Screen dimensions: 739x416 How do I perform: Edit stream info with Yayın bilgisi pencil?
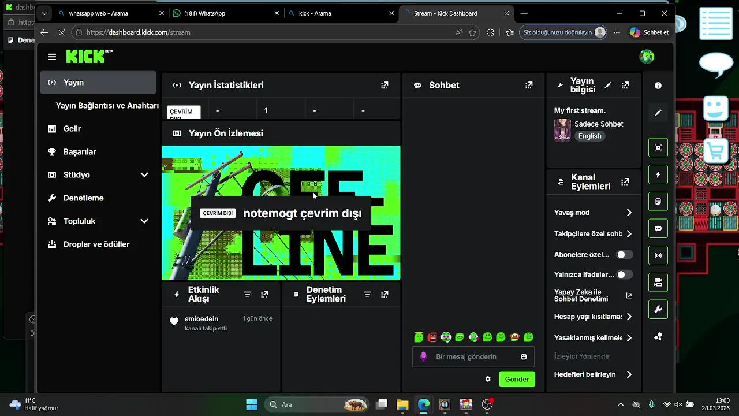point(608,85)
